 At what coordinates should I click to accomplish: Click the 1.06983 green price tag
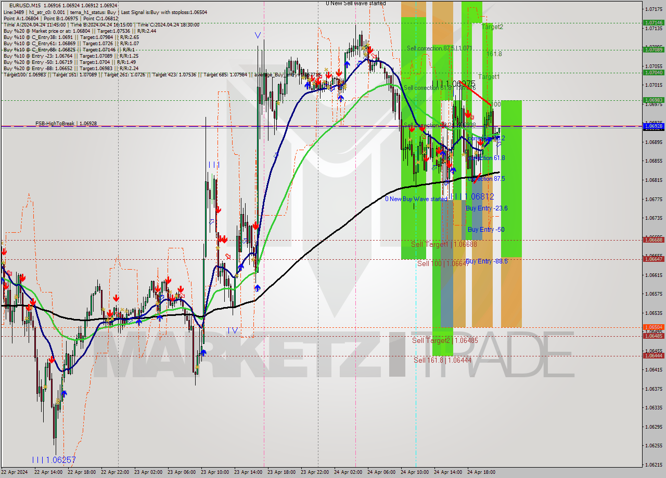653,100
